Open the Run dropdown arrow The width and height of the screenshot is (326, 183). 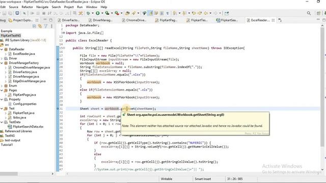click(102, 13)
